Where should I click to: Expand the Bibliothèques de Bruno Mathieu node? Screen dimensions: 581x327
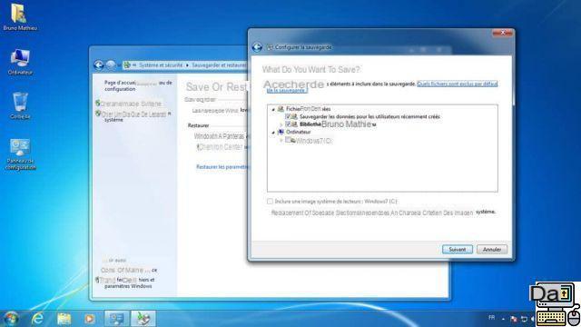[x=281, y=124]
